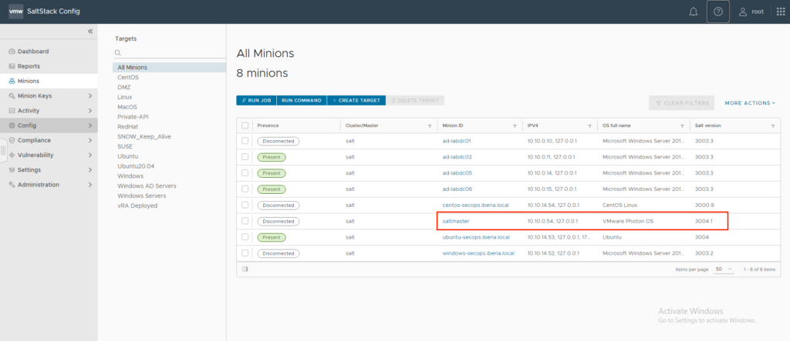Click the side panel drag handle icon

pyautogui.click(x=3, y=150)
